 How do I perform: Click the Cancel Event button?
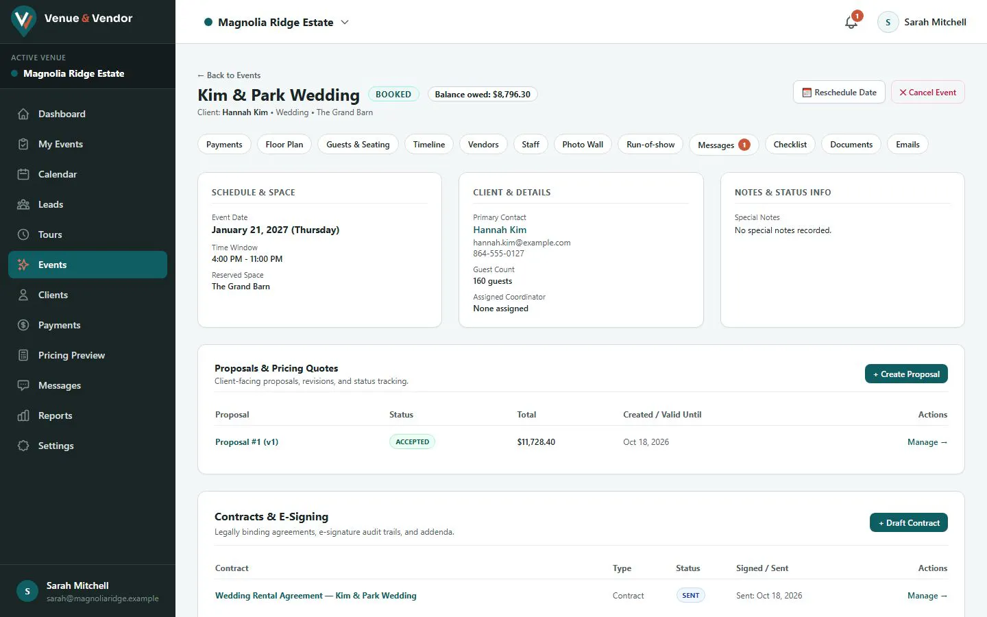pyautogui.click(x=927, y=93)
